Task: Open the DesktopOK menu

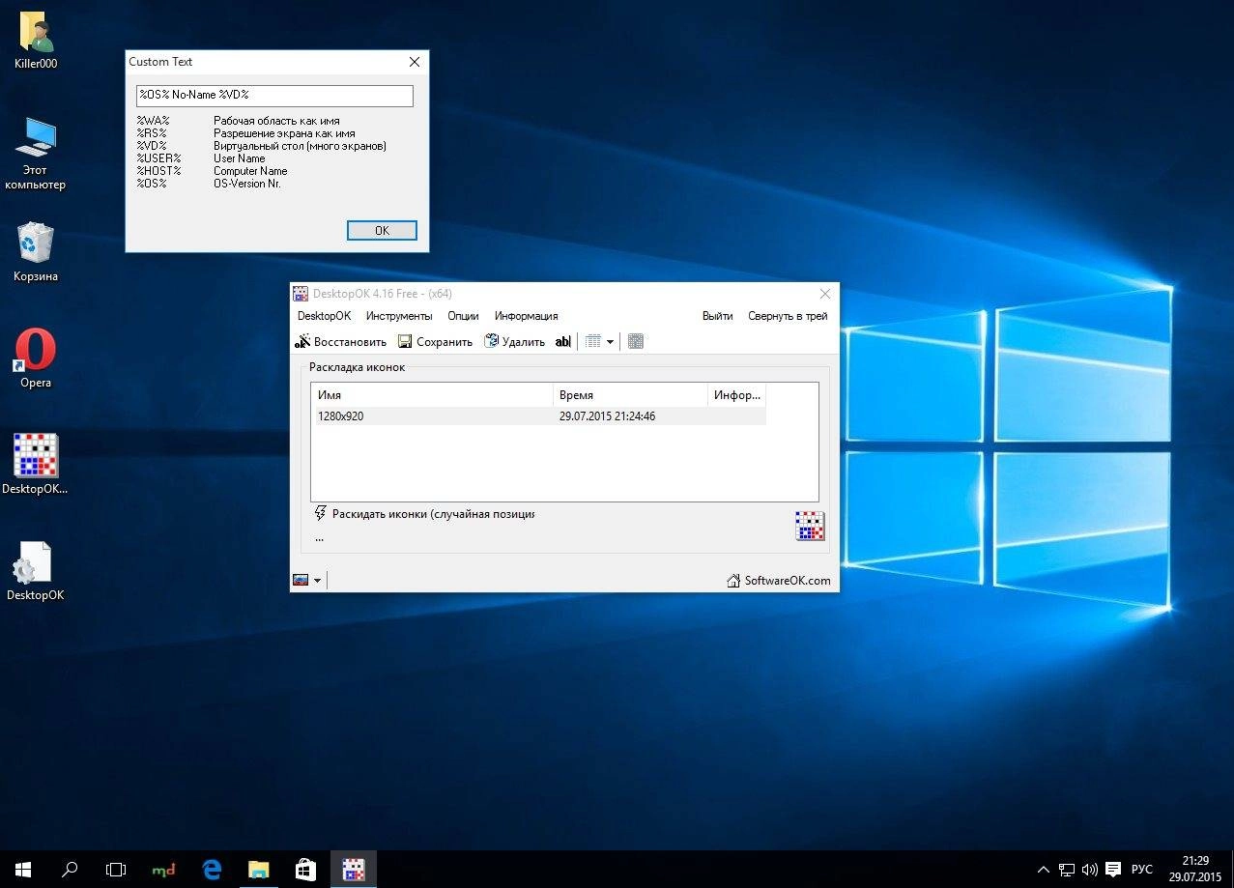Action: click(x=324, y=316)
